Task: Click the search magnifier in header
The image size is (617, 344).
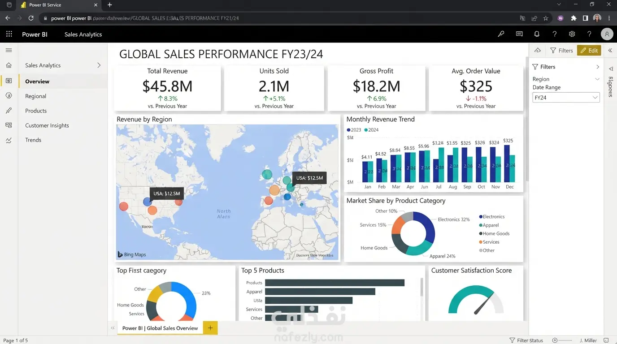Action: tap(501, 34)
